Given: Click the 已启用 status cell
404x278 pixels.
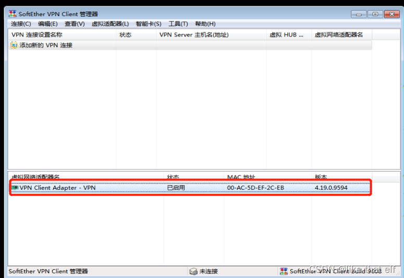Looking at the screenshot, I should [176, 187].
